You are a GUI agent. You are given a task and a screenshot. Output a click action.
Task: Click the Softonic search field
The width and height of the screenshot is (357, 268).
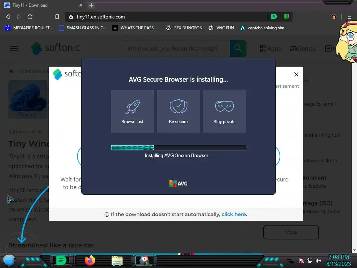pos(176,49)
